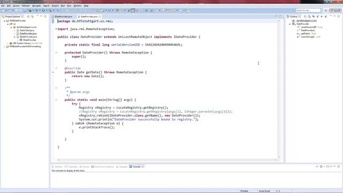343x193 pixels.
Task: Open the Window menu
Action: (x=77, y=6)
